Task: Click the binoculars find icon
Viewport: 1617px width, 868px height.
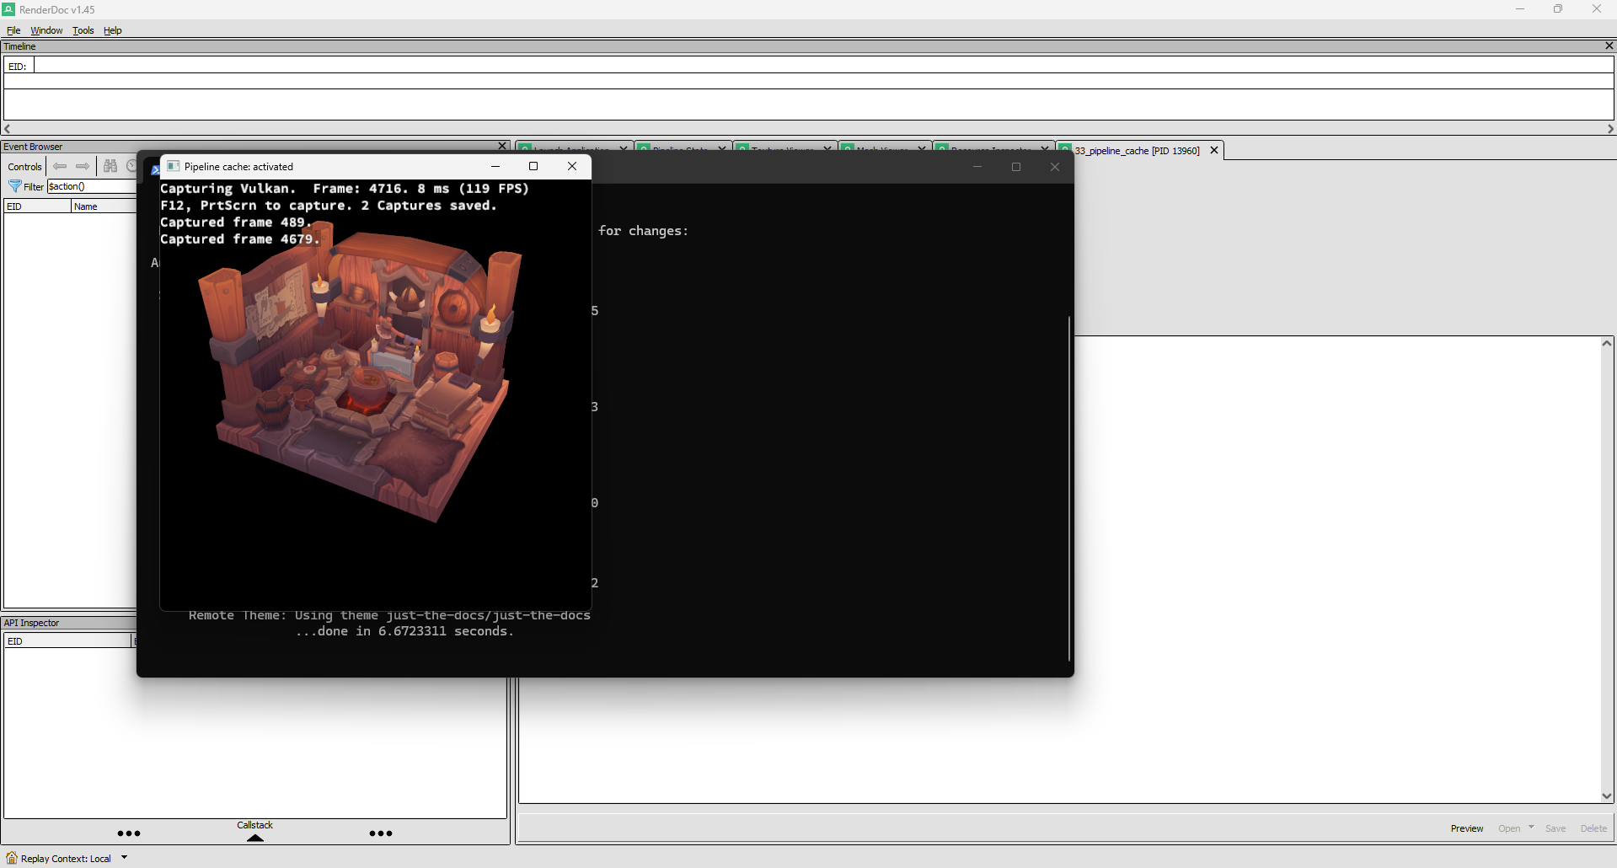Action: point(110,166)
